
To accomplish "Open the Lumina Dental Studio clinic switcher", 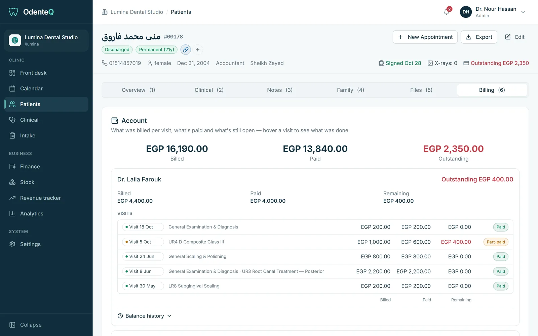I will coord(46,40).
